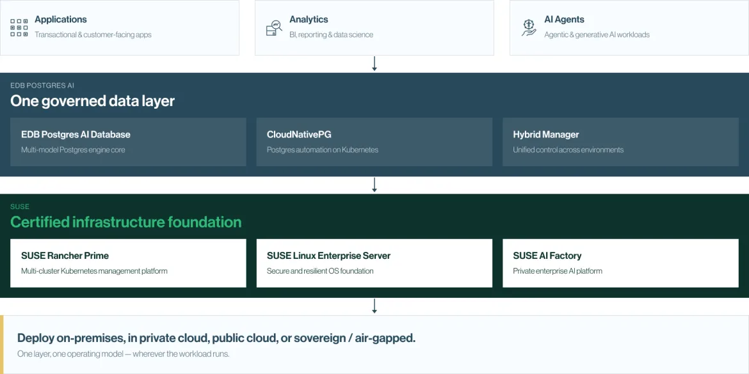Click 'Transactional & customer-facing apps' text
The image size is (749, 374).
[x=93, y=35]
